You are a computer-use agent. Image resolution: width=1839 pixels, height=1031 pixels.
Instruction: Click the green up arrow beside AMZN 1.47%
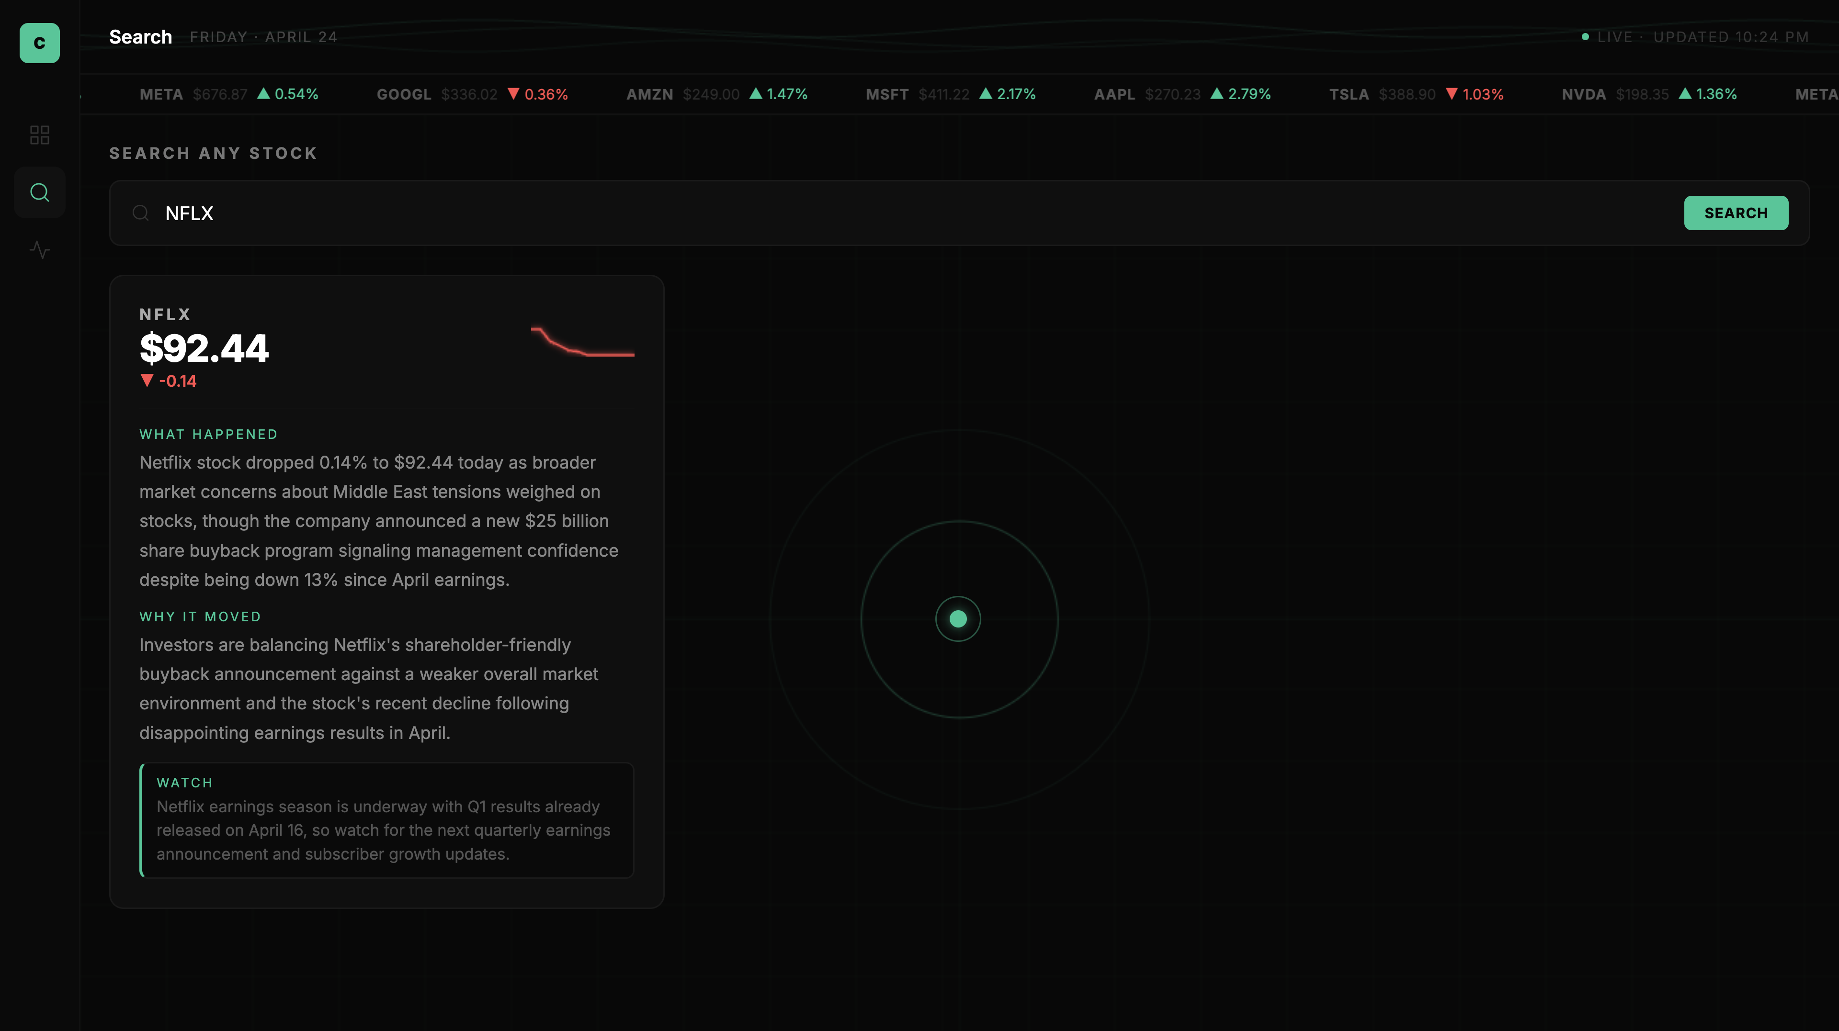755,93
